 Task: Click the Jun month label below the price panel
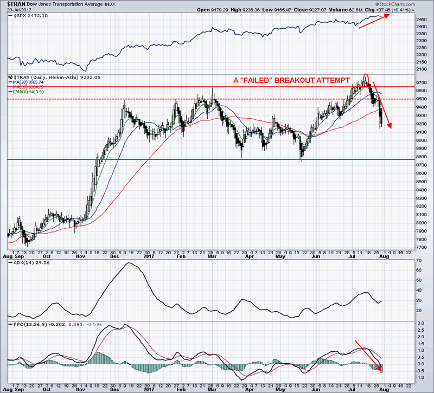click(316, 256)
